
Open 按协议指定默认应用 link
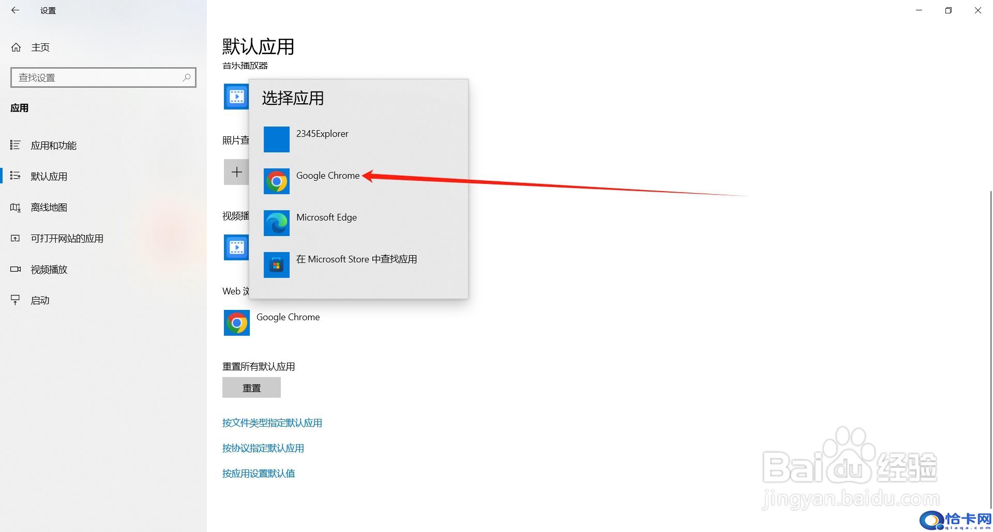tap(263, 448)
